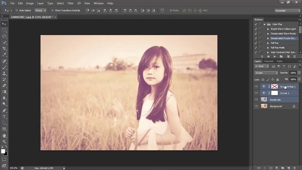Select the Pen tool
Screen dimensions: 302x170
coord(4,110)
